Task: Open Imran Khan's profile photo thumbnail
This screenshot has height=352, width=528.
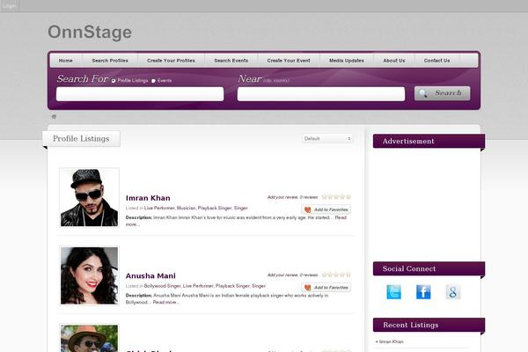Action: (89, 198)
